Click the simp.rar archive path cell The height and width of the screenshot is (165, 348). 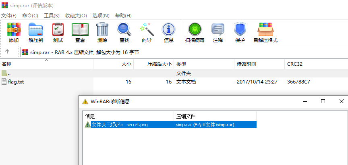click(205, 125)
